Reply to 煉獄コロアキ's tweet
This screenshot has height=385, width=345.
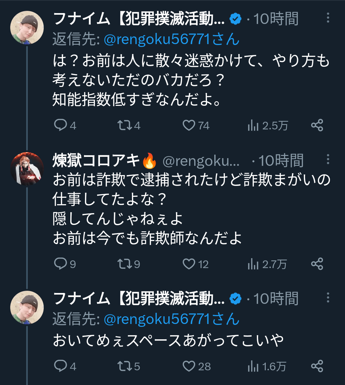pos(60,264)
